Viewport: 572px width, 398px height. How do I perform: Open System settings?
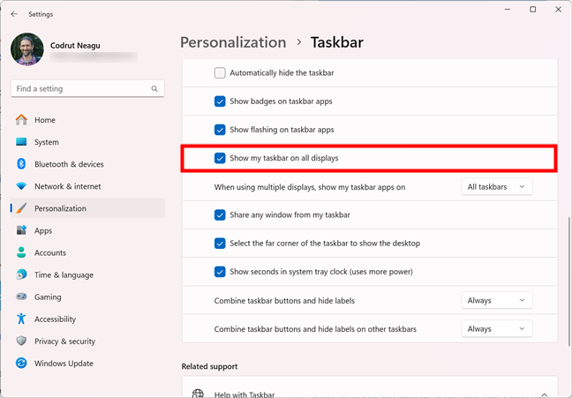point(87,142)
